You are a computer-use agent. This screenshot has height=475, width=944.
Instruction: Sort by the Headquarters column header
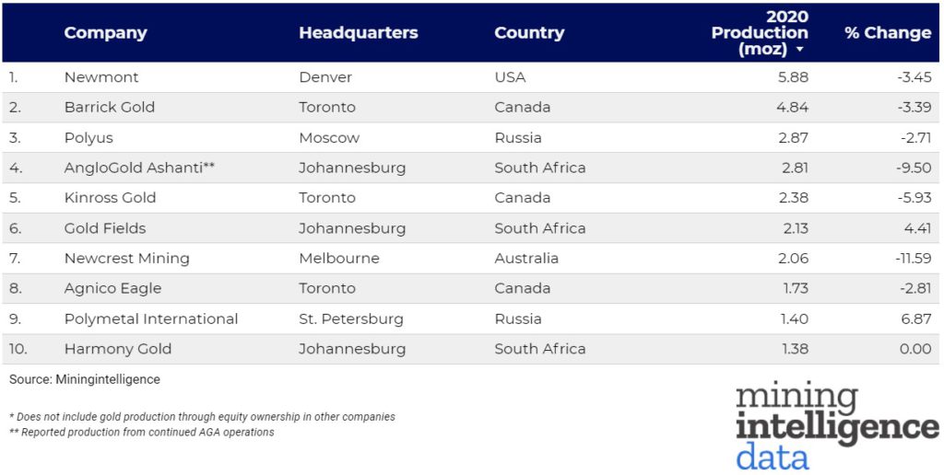click(x=358, y=32)
